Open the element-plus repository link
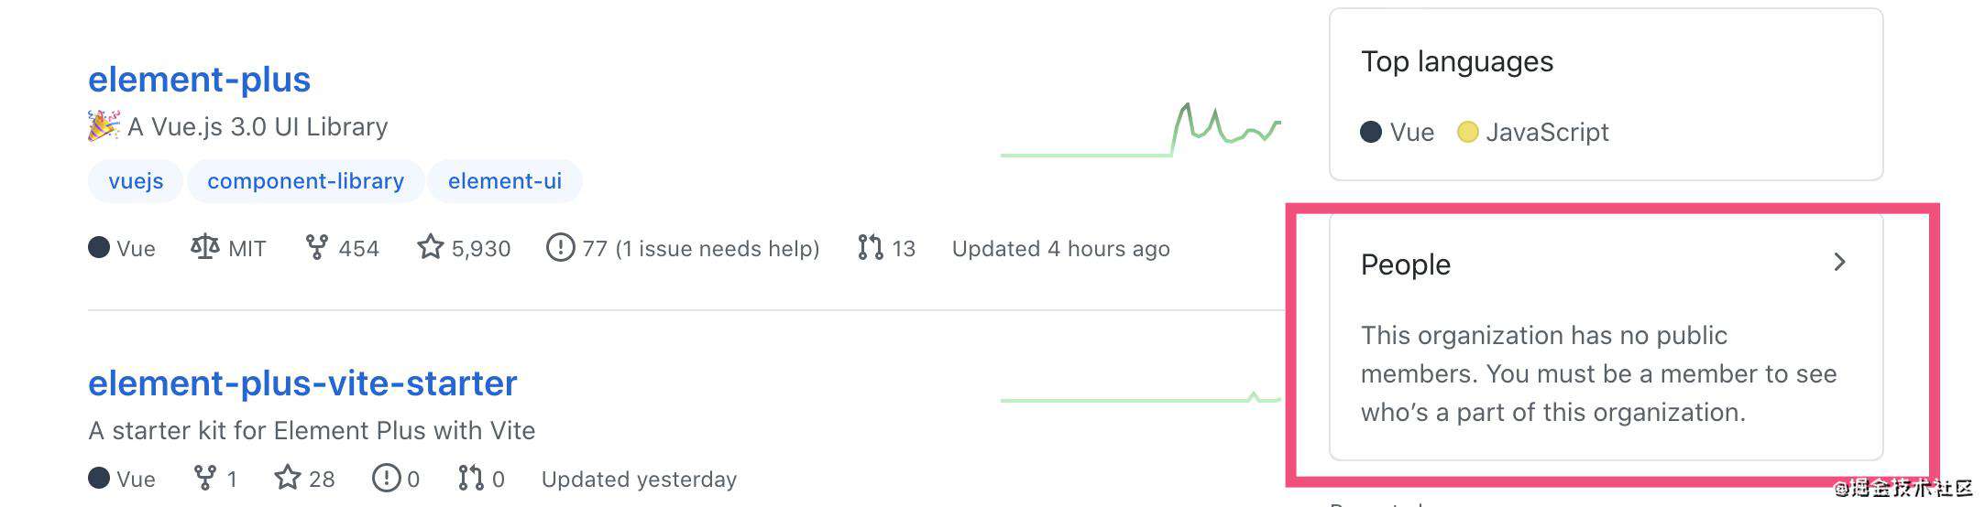This screenshot has height=507, width=1985. pyautogui.click(x=199, y=80)
